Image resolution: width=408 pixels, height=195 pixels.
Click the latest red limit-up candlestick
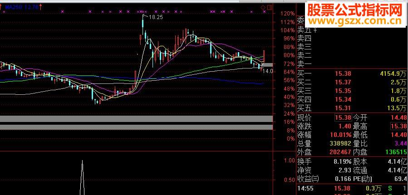tap(264, 56)
